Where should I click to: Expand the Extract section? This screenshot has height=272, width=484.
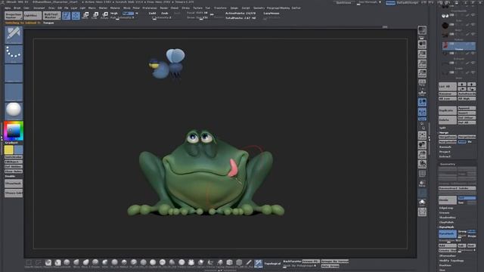(x=445, y=156)
